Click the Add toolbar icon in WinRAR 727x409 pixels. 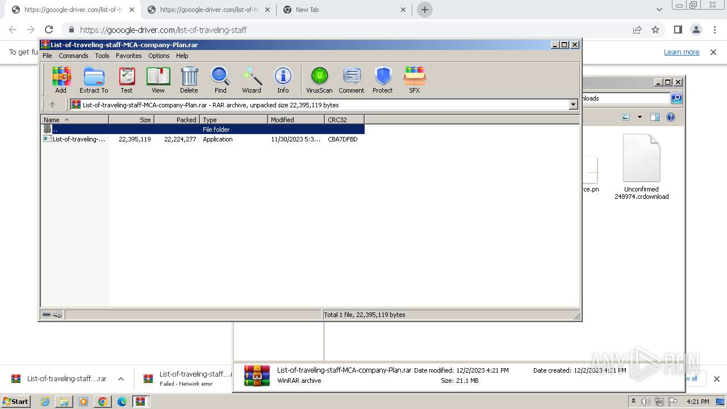tap(61, 80)
